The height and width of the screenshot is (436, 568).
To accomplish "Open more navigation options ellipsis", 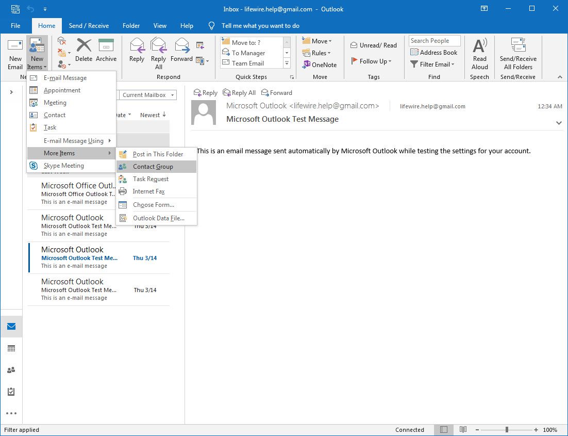I will click(x=11, y=413).
